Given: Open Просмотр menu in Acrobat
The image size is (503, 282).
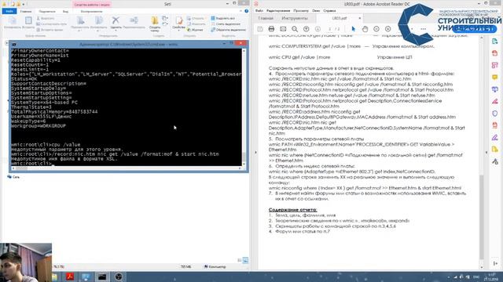Looking at the screenshot, I should tap(301, 10).
